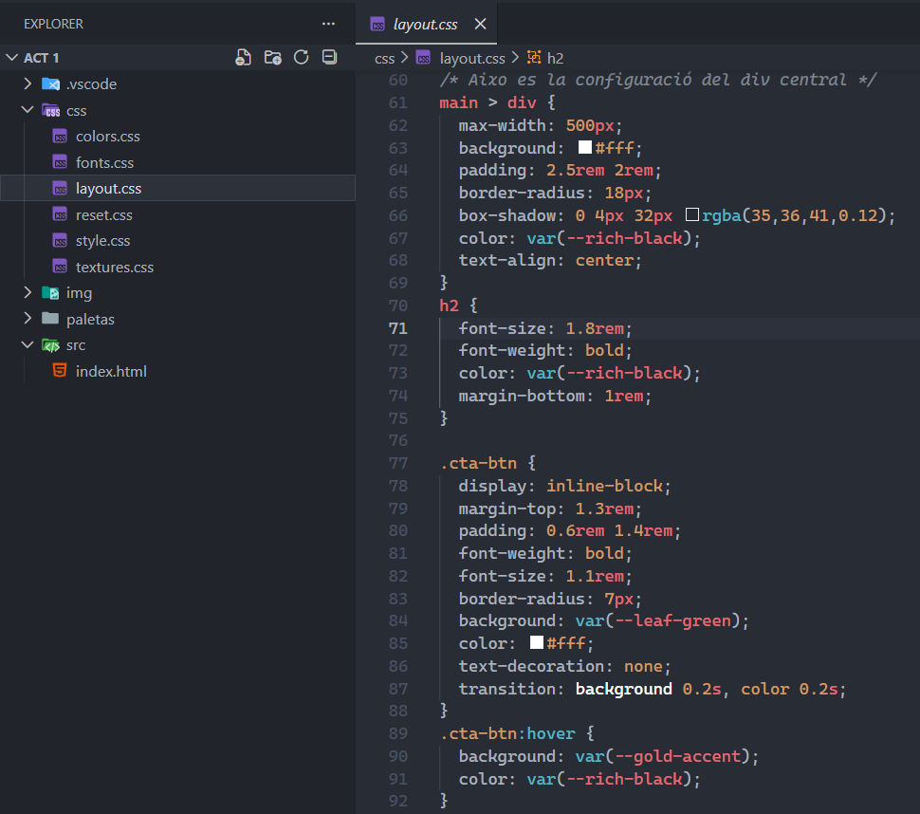920x814 pixels.
Task: Open Explorer more actions ellipsis menu
Action: (328, 24)
